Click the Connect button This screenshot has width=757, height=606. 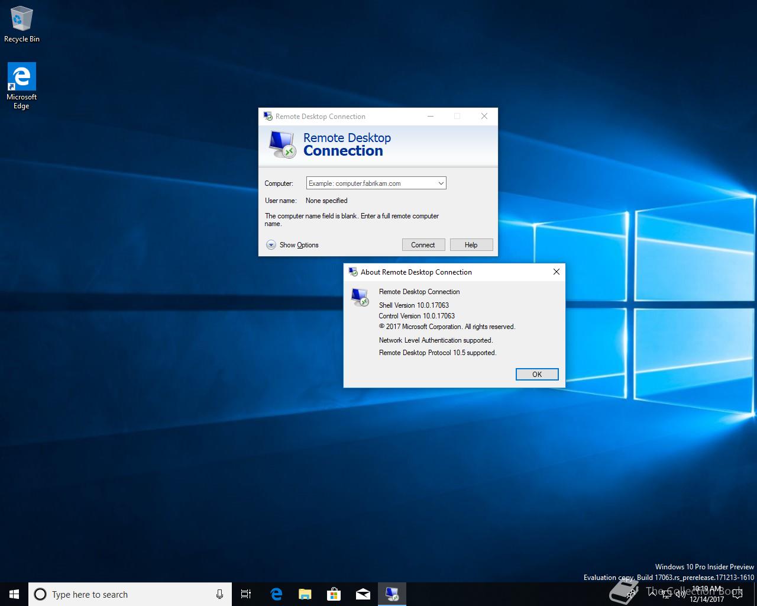point(423,245)
